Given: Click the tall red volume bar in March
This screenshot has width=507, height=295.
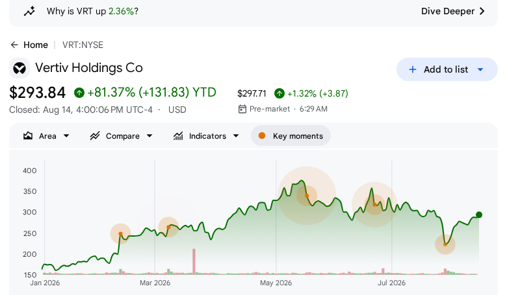Looking at the screenshot, I should pyautogui.click(x=194, y=261).
